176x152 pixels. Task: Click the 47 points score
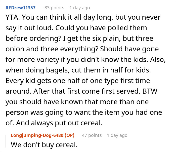pos(92,135)
